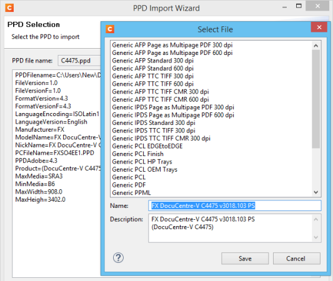Minimize the PPD Import Wizard window
The image size is (333, 281).
[x=284, y=7]
